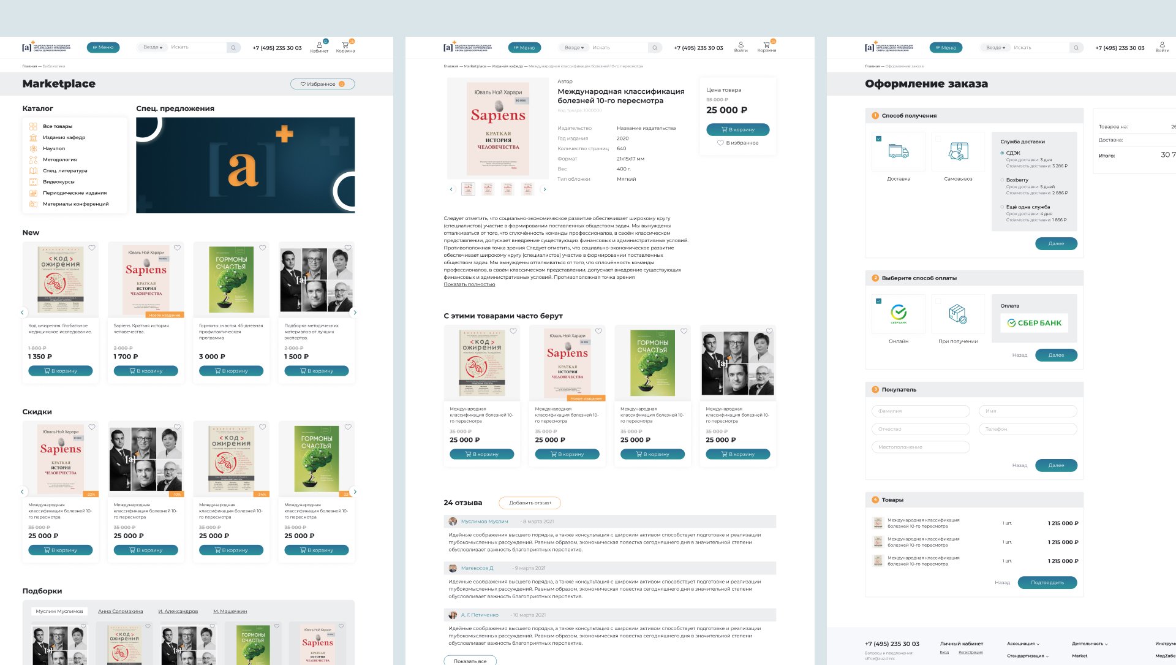Click the Войти icon on product page
The height and width of the screenshot is (665, 1176).
point(741,46)
